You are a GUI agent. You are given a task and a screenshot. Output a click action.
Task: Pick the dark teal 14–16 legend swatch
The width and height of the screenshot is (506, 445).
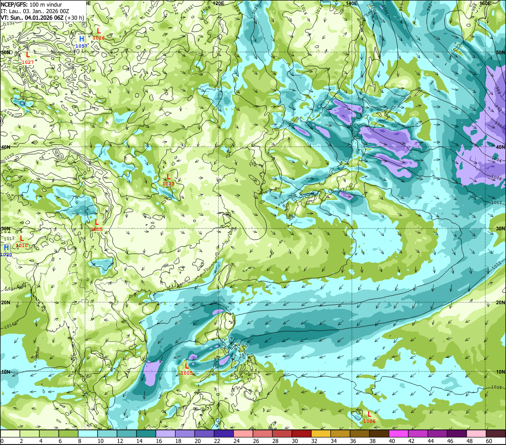click(146, 433)
